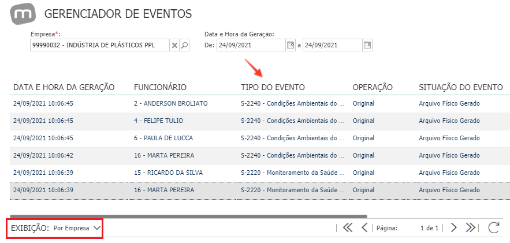Click the application logo icon

point(23,14)
